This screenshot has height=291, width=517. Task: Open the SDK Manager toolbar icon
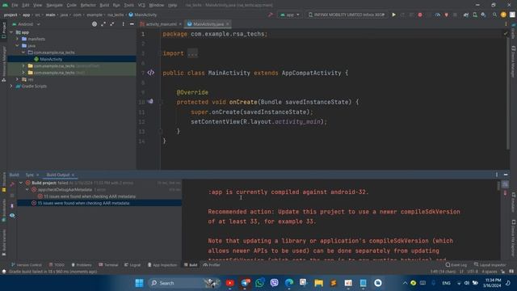[x=483, y=15]
